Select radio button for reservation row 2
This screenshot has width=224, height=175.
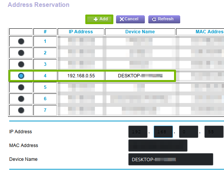(x=21, y=53)
